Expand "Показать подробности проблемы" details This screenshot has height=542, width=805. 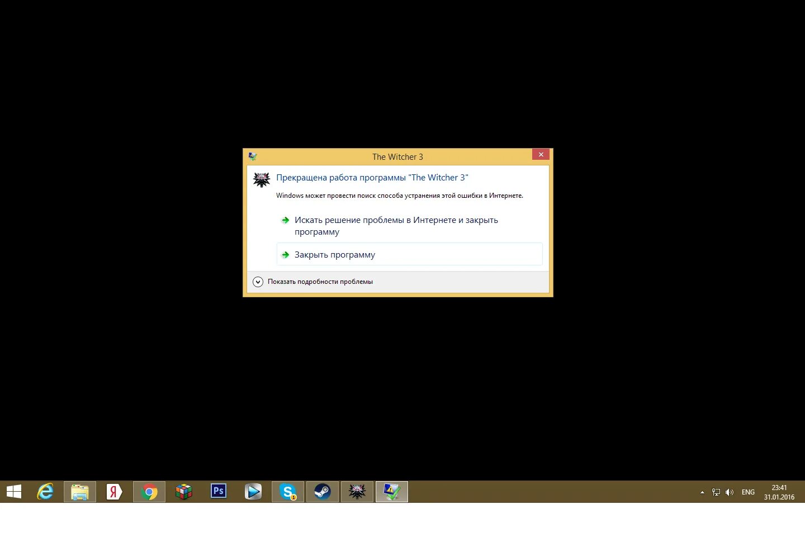point(312,282)
